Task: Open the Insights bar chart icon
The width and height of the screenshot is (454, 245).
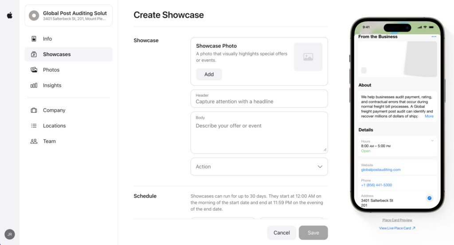Action: 34,86
